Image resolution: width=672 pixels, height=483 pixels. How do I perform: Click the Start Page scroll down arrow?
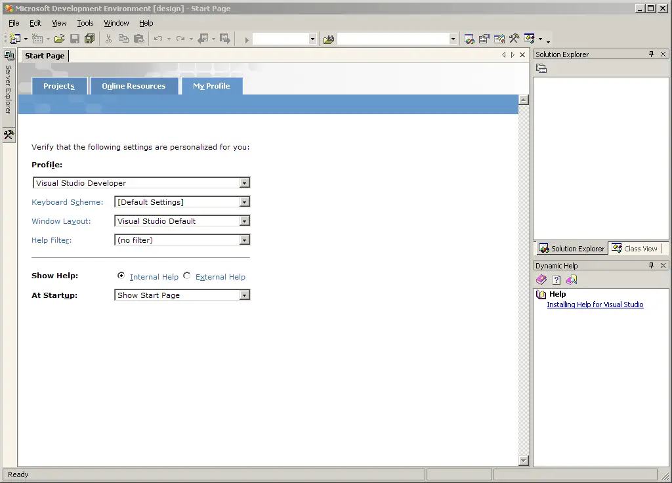pos(523,461)
